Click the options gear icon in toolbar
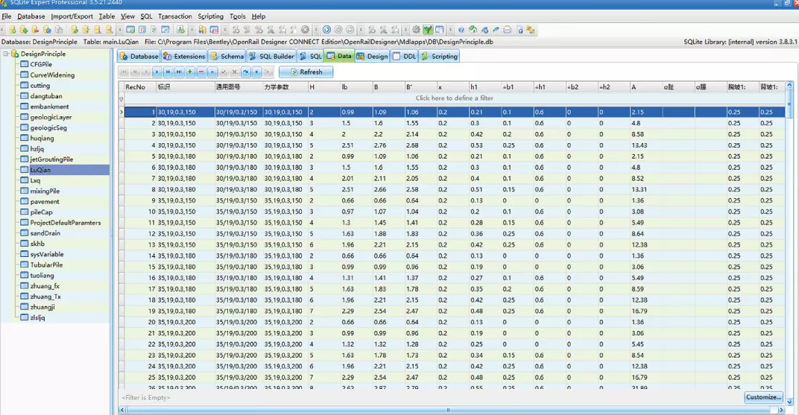799x415 pixels. 417,30
